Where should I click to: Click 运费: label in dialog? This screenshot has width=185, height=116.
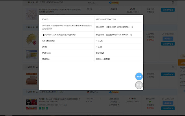[45, 47]
